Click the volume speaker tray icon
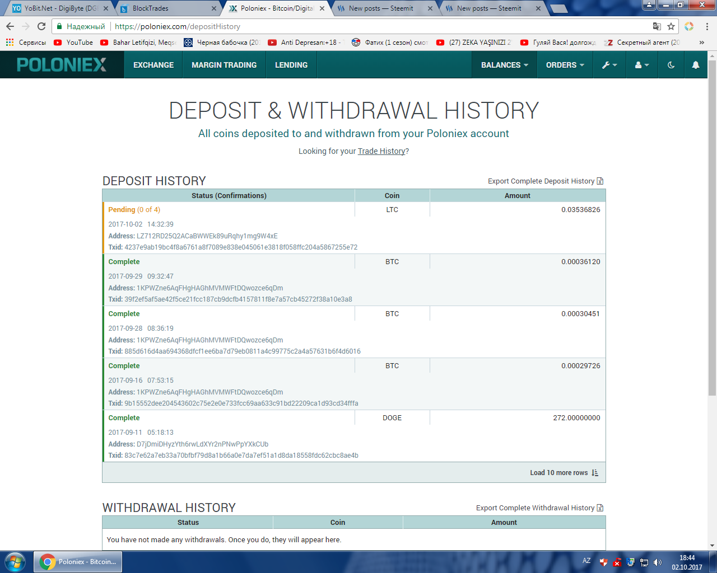This screenshot has height=573, width=717. (658, 562)
